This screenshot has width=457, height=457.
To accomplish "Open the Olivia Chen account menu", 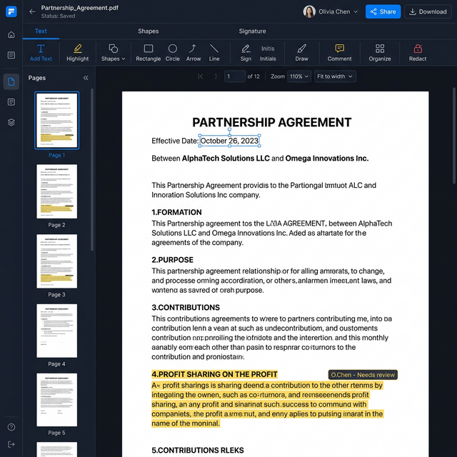I will (x=331, y=11).
